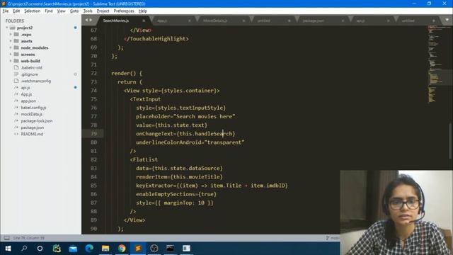
Task: Open the Mail app from the taskbar
Action: pos(73,249)
